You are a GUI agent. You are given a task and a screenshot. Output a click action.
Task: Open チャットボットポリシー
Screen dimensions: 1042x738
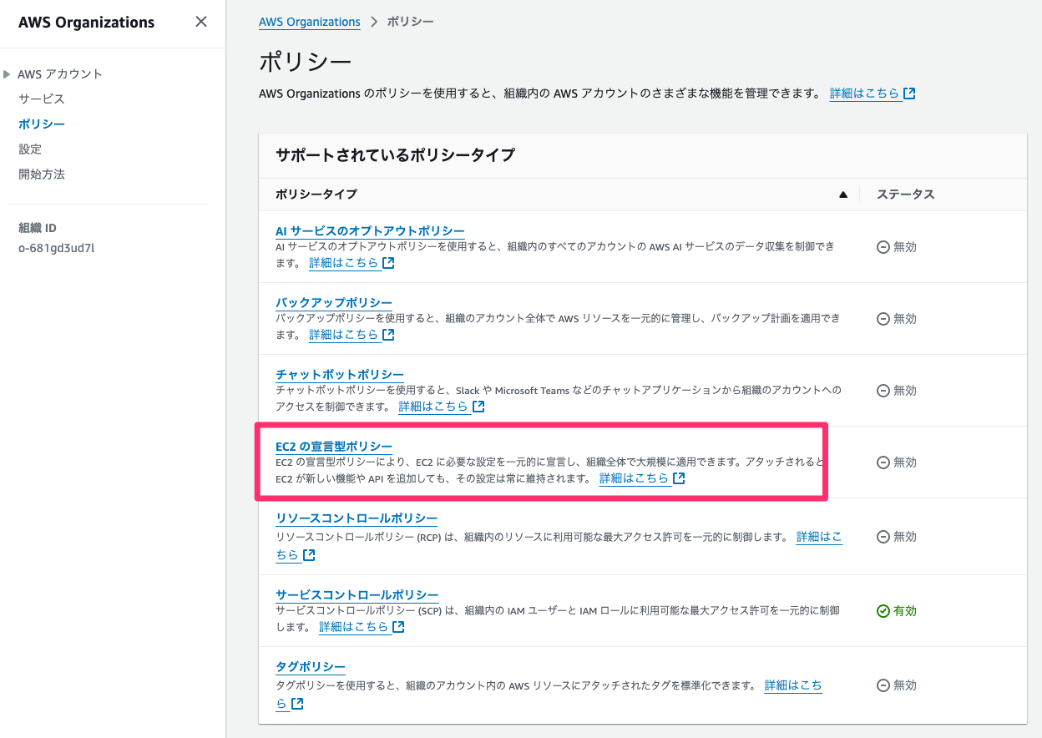click(x=340, y=374)
